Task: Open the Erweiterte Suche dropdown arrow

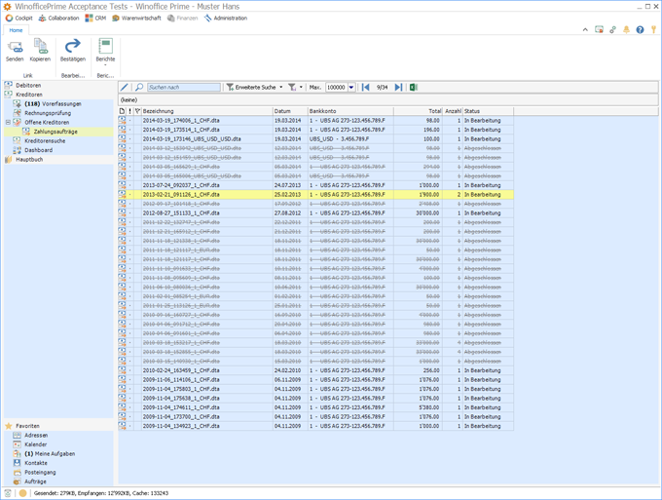Action: (x=281, y=87)
